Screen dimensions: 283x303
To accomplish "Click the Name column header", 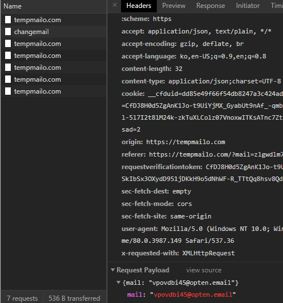I will (x=13, y=6).
